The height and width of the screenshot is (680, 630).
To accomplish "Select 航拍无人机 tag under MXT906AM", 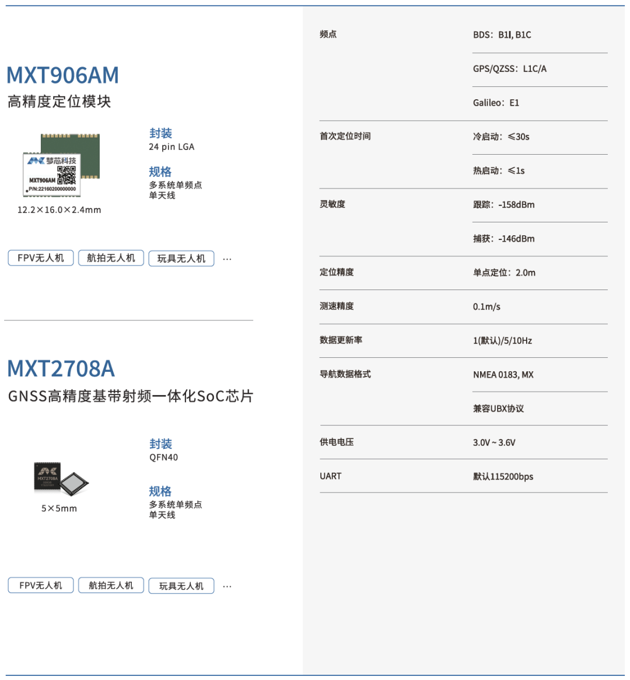I will tap(111, 258).
